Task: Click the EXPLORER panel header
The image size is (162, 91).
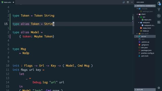Action: coord(140,2)
